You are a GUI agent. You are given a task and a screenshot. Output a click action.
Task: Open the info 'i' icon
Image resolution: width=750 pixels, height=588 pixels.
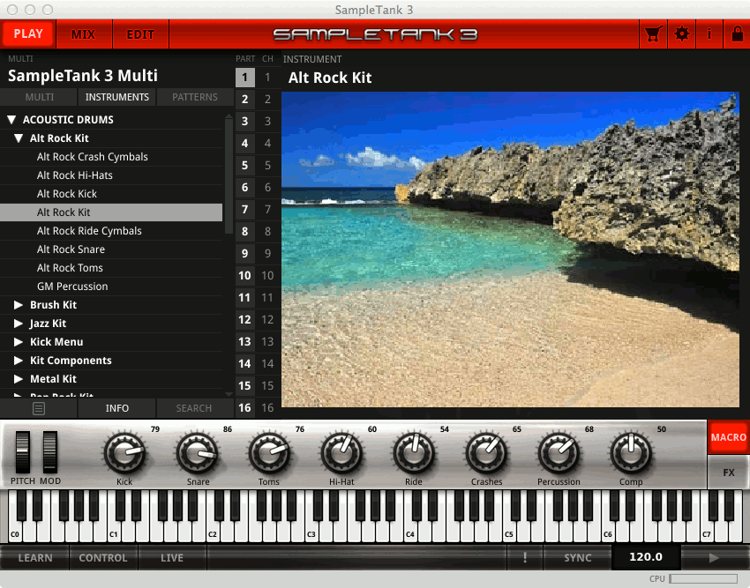coord(709,34)
